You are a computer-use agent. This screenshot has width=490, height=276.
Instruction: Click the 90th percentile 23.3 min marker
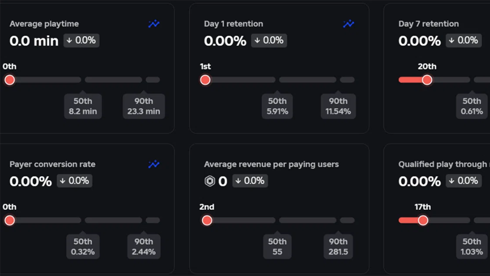point(144,106)
